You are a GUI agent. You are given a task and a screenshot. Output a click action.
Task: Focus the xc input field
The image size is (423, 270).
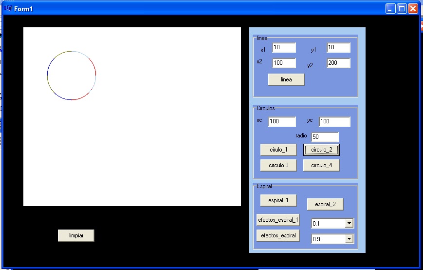(282, 121)
